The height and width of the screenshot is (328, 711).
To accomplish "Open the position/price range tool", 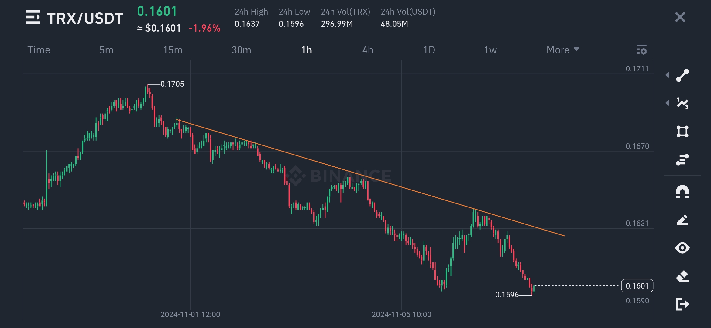I will coord(682,159).
